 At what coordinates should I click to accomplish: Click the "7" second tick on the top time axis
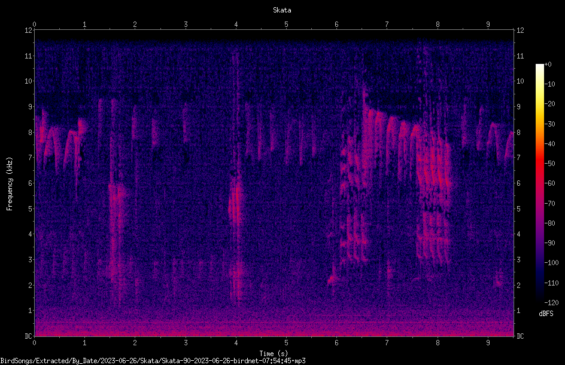coord(387,24)
